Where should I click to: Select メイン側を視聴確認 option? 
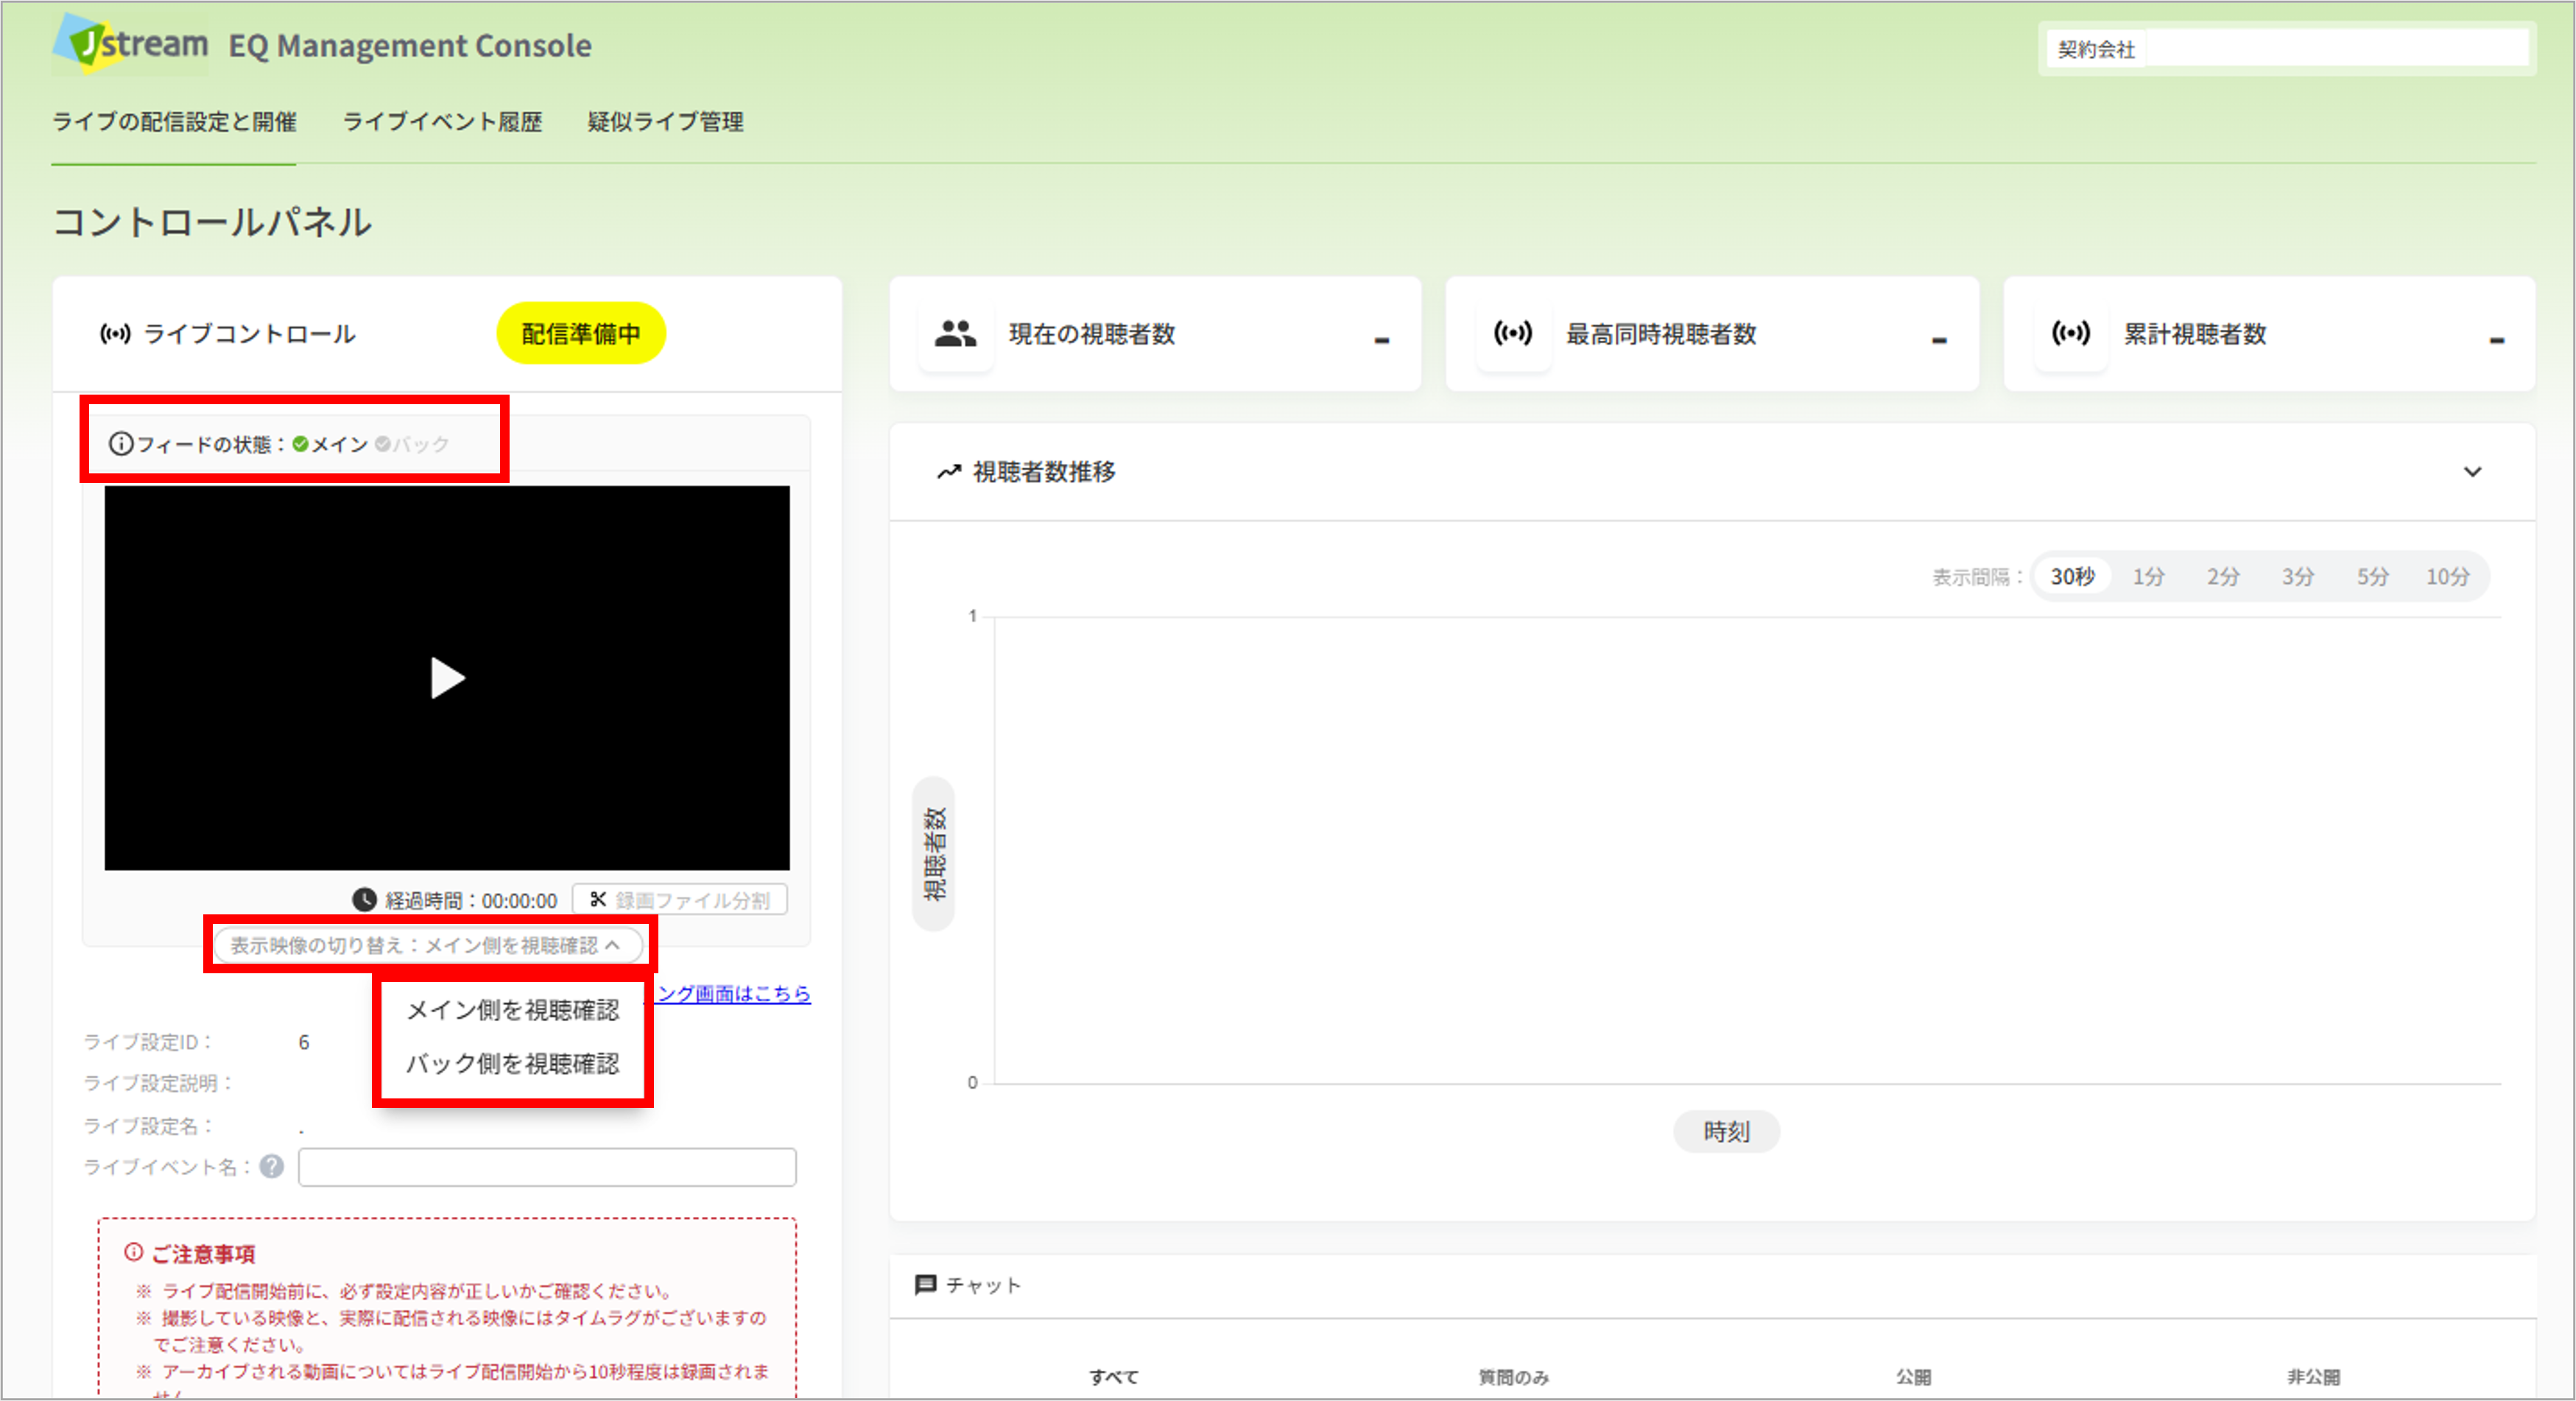click(x=512, y=1010)
